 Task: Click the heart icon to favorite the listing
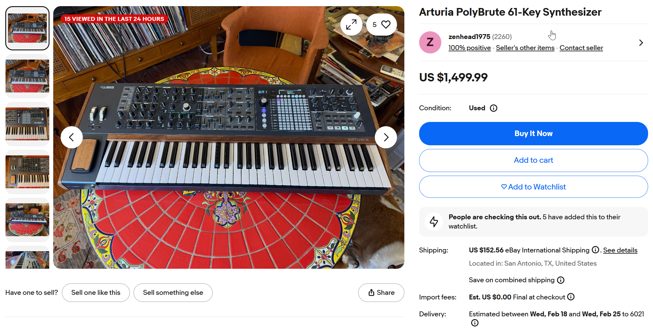[385, 25]
